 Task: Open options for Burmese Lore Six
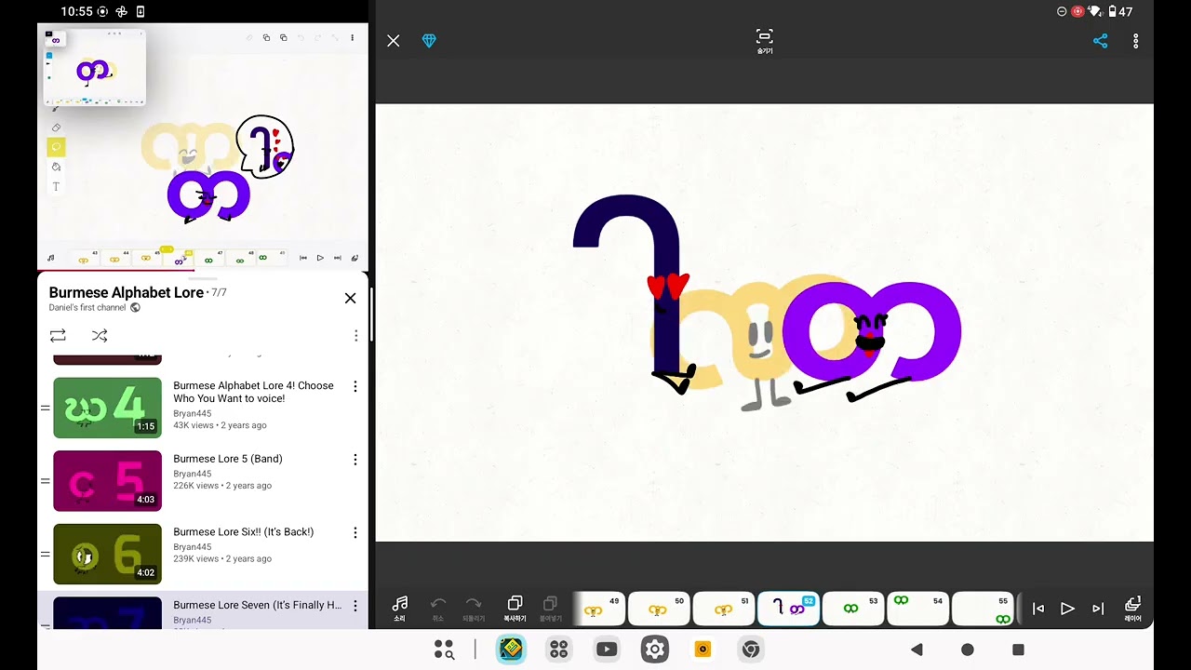point(355,533)
